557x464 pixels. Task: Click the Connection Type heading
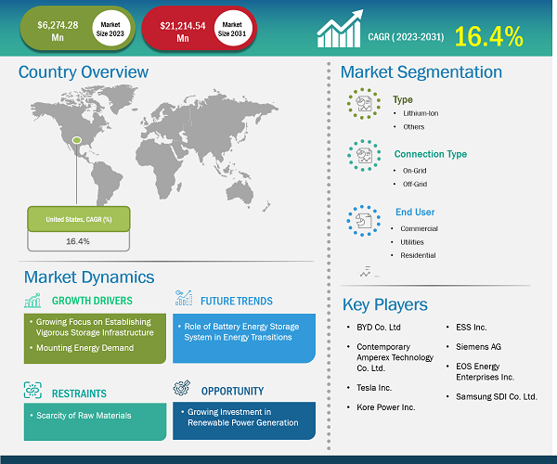pos(431,154)
